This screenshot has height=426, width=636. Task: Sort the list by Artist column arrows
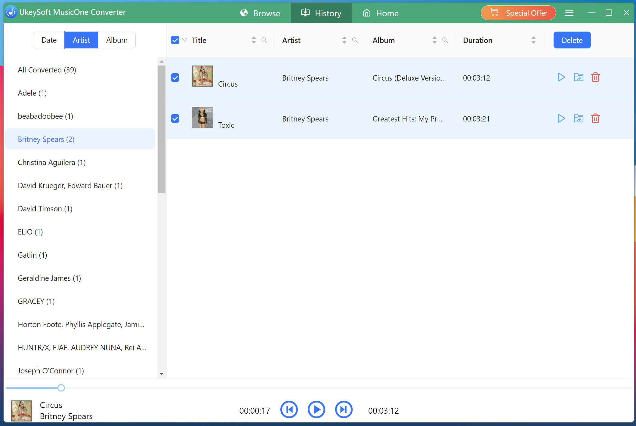point(344,40)
